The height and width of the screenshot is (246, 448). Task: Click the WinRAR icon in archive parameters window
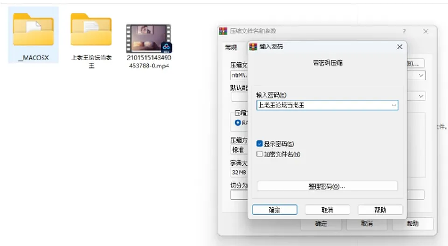tap(223, 31)
